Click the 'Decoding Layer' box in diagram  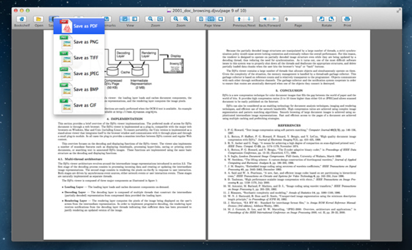pyautogui.click(x=124, y=54)
